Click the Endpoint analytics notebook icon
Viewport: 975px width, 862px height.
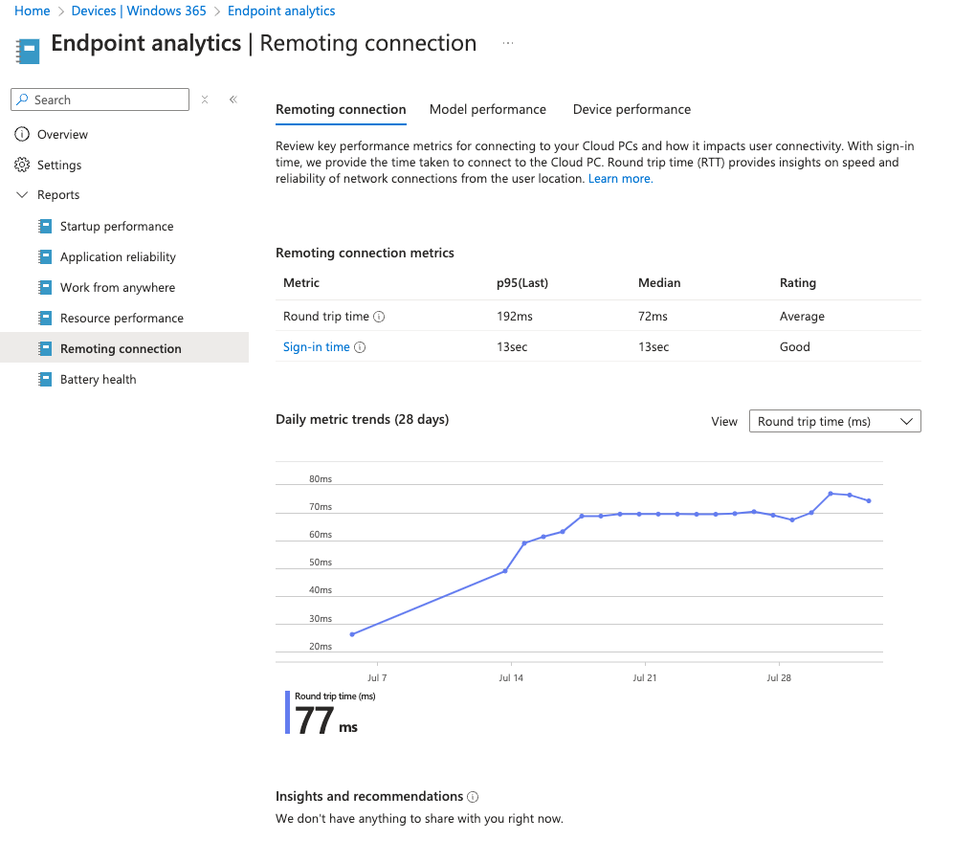29,50
